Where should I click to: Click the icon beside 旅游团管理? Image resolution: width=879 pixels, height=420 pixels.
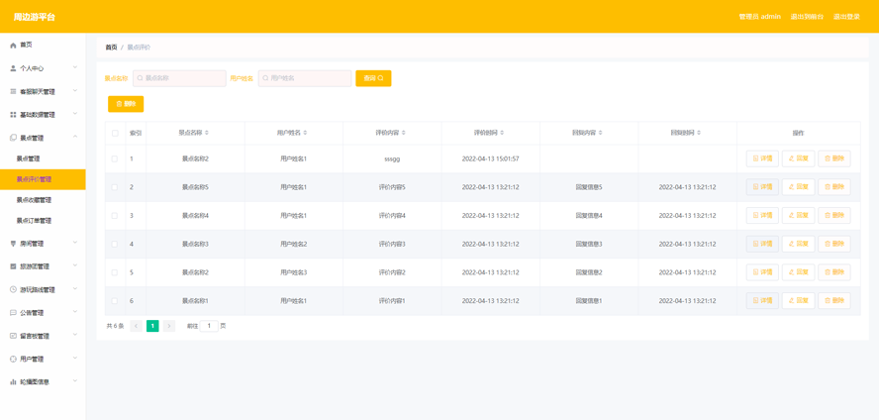click(x=13, y=266)
